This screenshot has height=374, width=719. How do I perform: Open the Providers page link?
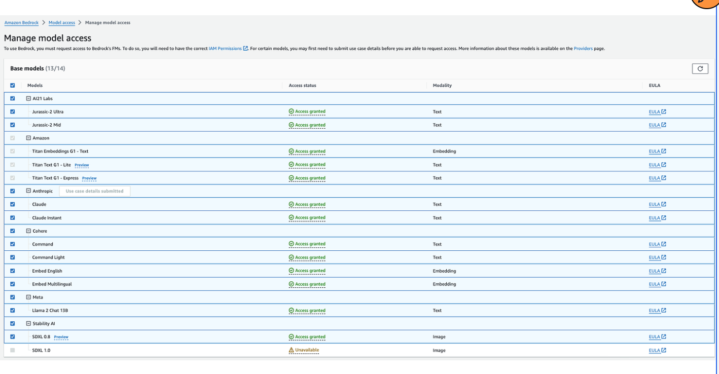click(x=583, y=49)
